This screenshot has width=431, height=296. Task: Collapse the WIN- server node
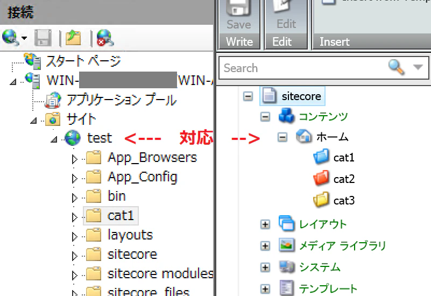13,82
